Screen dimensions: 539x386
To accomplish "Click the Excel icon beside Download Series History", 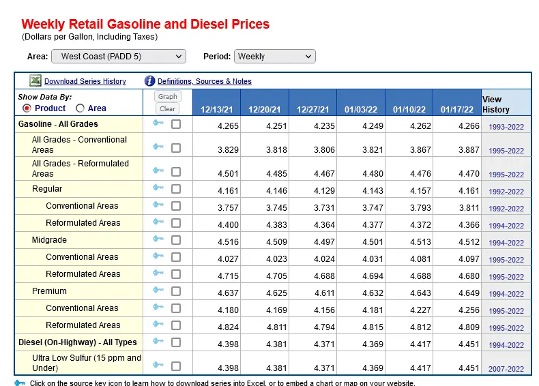I will [35, 81].
